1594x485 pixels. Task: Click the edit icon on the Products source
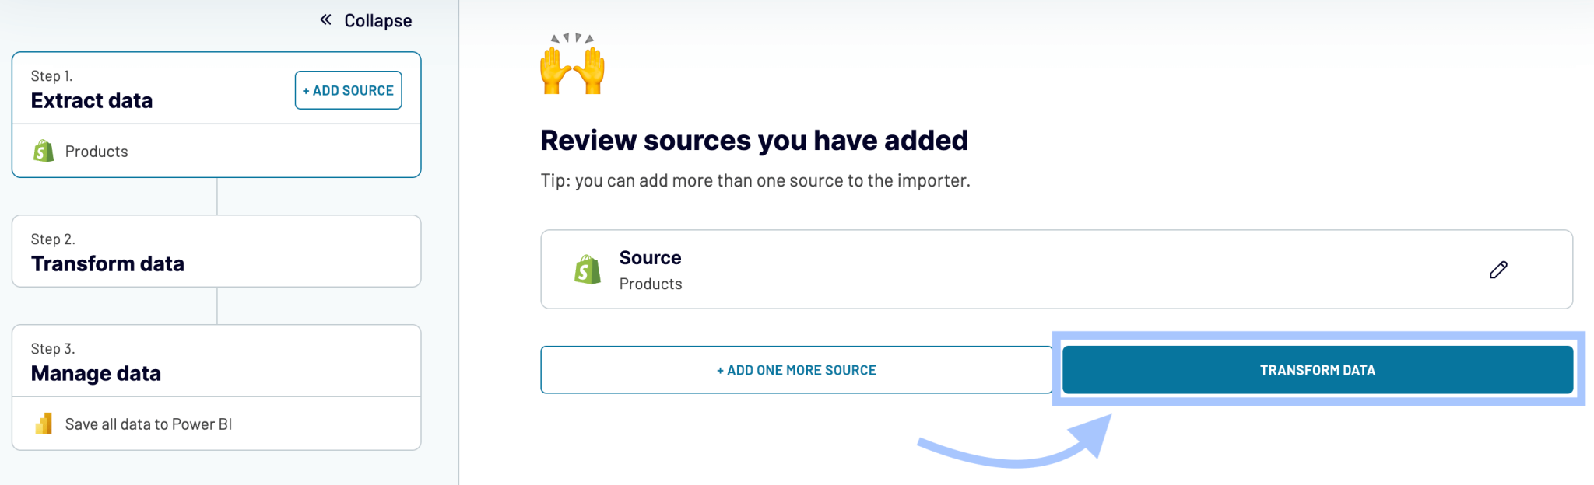point(1498,269)
